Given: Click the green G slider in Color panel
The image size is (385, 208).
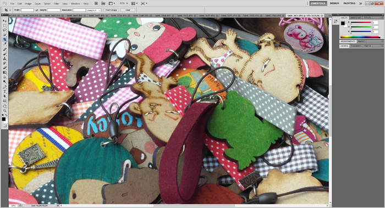Looking at the screenshot, I should click(361, 27).
